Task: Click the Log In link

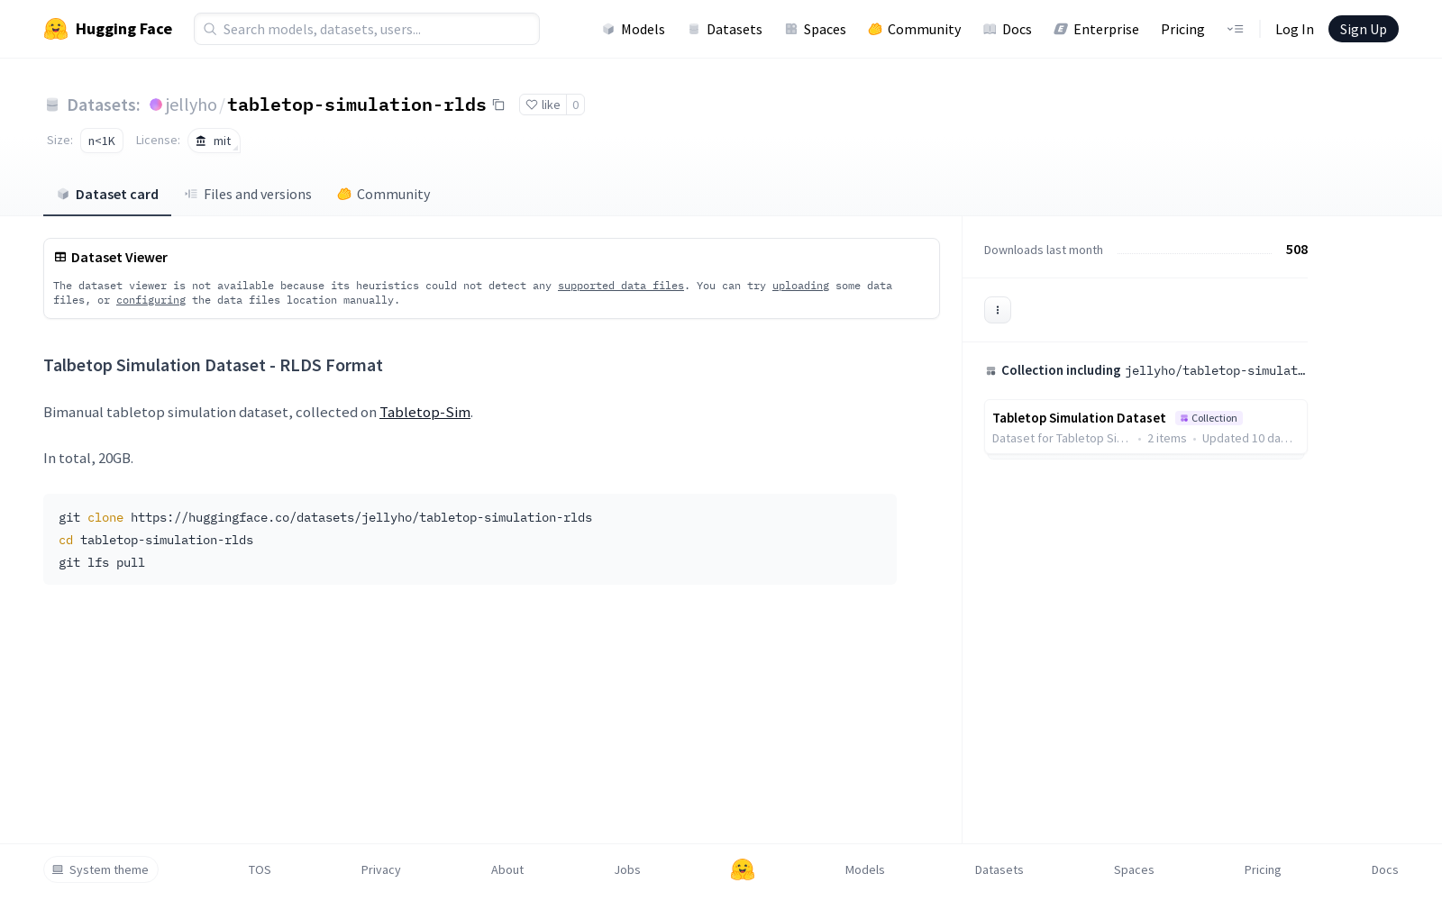Action: (x=1294, y=29)
